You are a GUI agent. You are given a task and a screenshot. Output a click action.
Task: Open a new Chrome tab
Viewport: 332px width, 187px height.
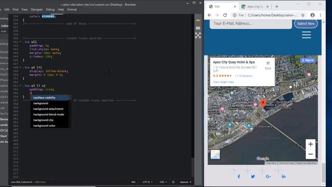click(276, 7)
